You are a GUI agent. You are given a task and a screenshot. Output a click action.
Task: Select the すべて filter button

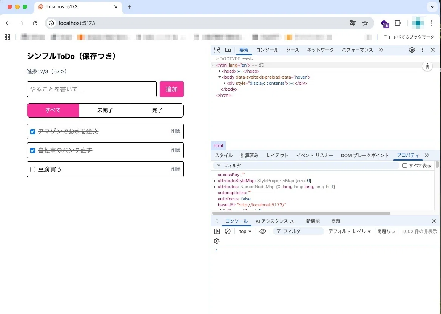tap(53, 110)
